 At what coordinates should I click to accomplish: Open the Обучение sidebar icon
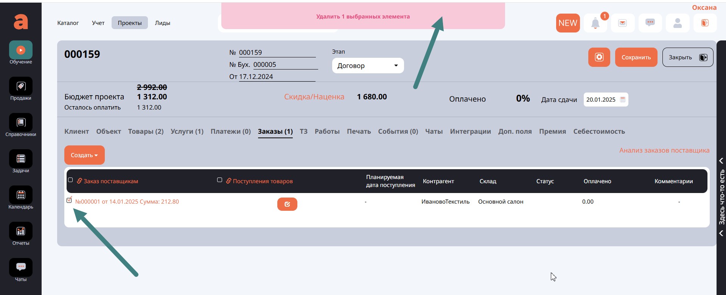(x=21, y=50)
